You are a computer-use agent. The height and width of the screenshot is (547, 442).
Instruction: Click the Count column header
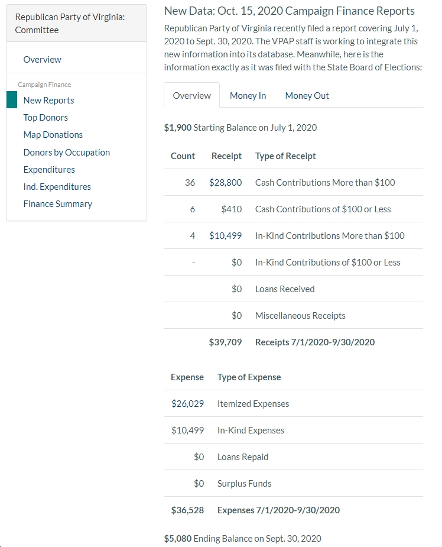coord(183,156)
